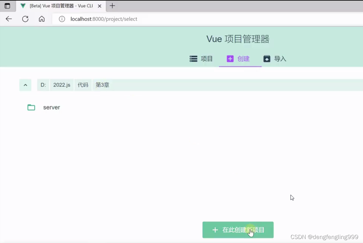Navigate to 第3章 path segment

(x=102, y=85)
